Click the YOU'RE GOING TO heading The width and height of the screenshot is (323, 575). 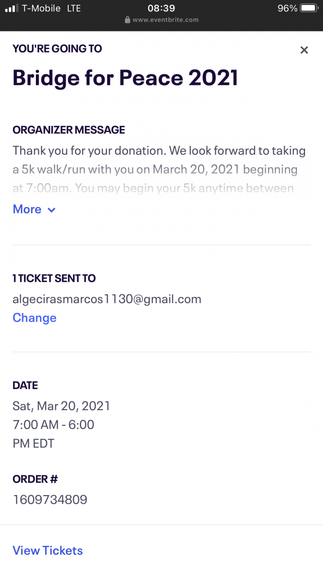coord(57,49)
